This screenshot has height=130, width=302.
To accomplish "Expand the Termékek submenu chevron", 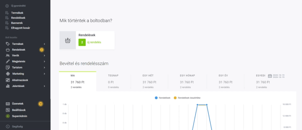I will (44, 44).
